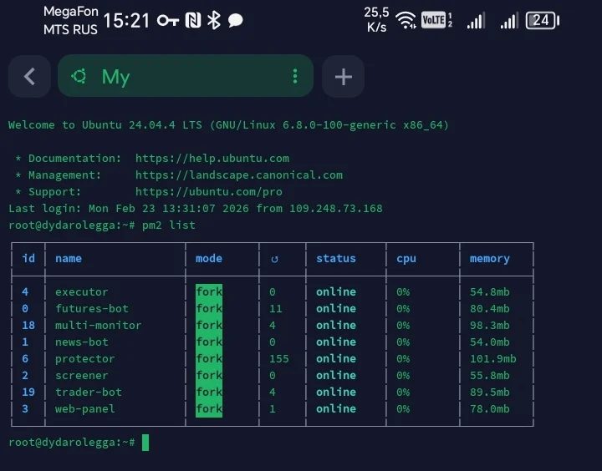Open the ubuntu.com/pro support link
Image resolution: width=602 pixels, height=471 pixels.
pos(209,191)
